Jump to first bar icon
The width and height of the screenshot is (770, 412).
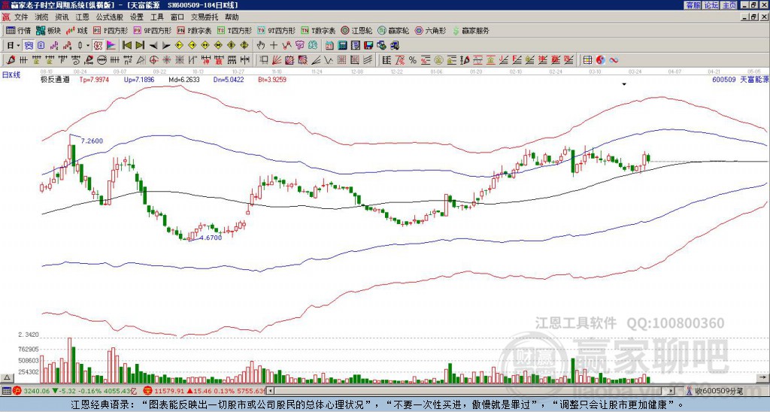tap(126, 46)
